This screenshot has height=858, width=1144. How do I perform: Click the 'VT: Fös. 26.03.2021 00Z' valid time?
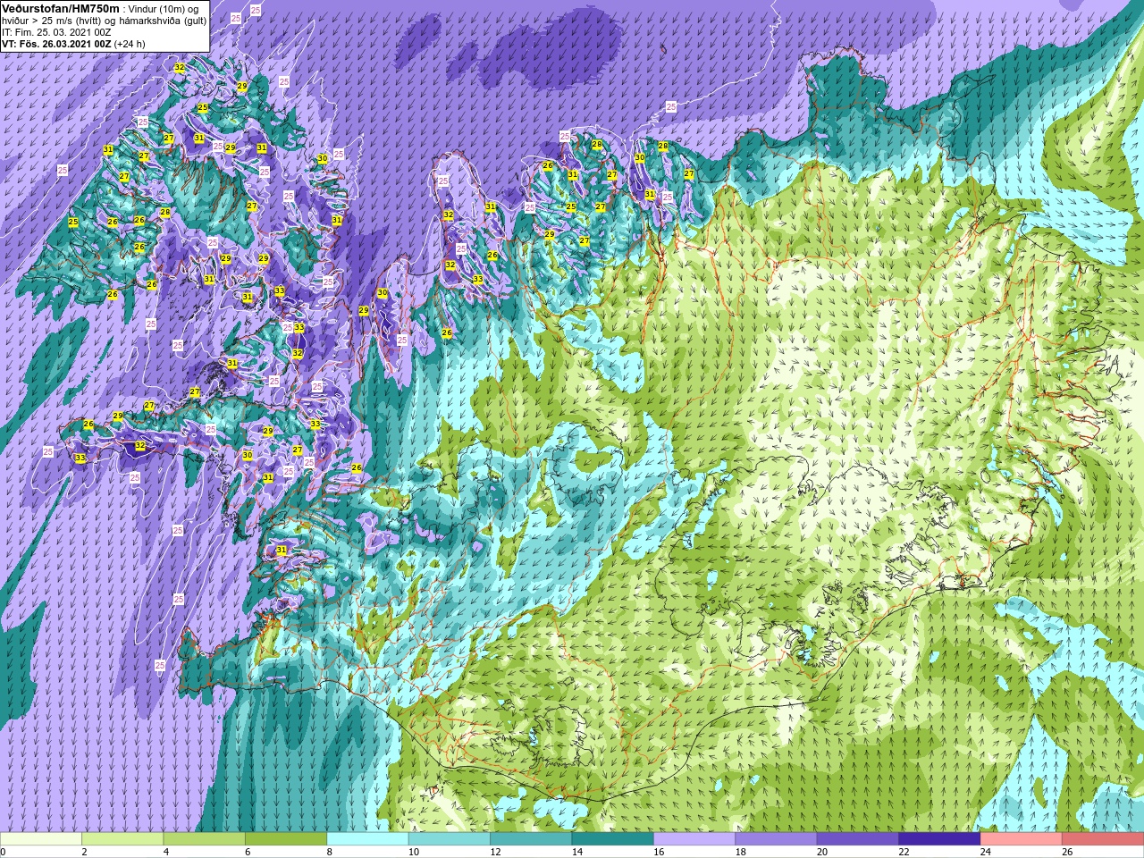tap(55, 44)
